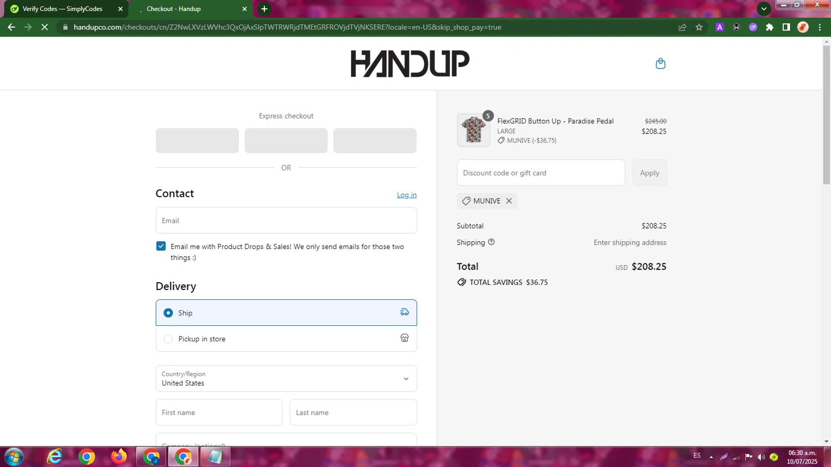This screenshot has height=467, width=831.
Task: Bookmark this page with the star icon
Action: (699, 27)
